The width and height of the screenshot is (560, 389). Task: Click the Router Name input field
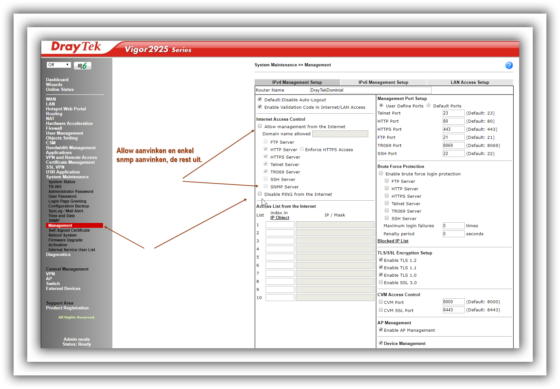(x=370, y=90)
